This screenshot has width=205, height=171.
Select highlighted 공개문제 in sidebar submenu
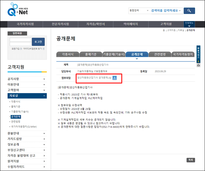pos(16,117)
